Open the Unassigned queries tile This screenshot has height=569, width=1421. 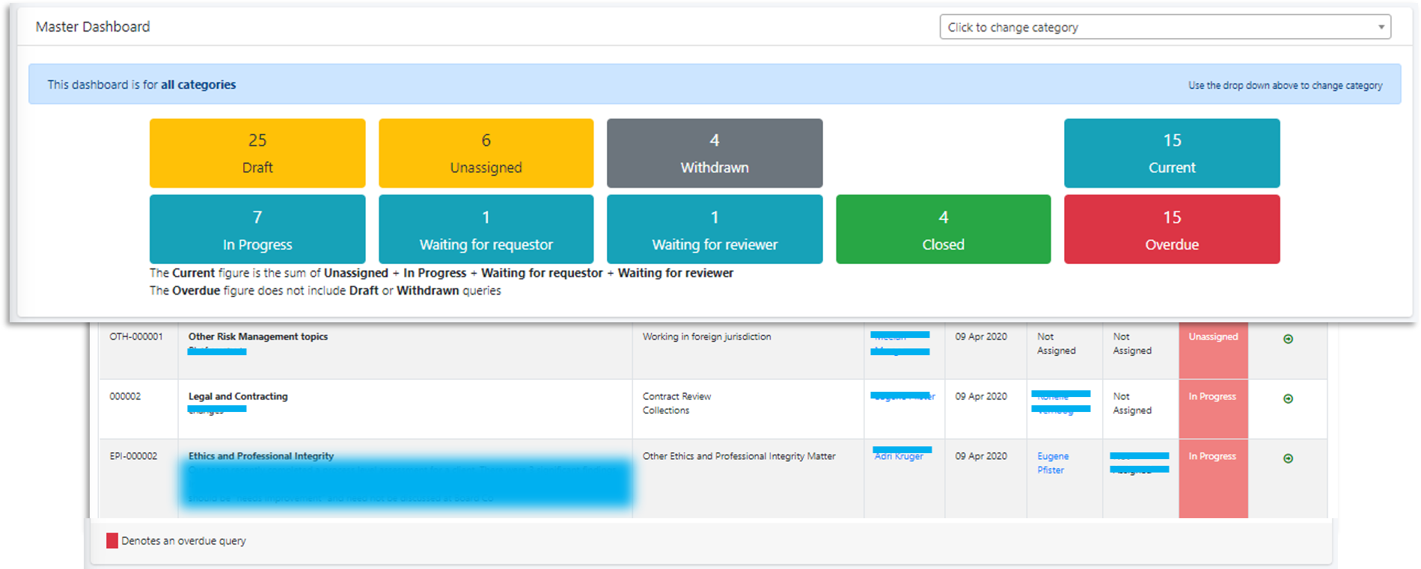486,153
